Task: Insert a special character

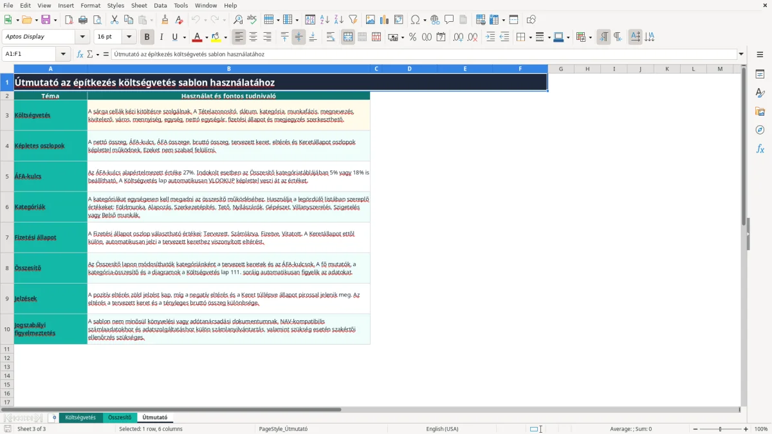Action: tap(415, 20)
